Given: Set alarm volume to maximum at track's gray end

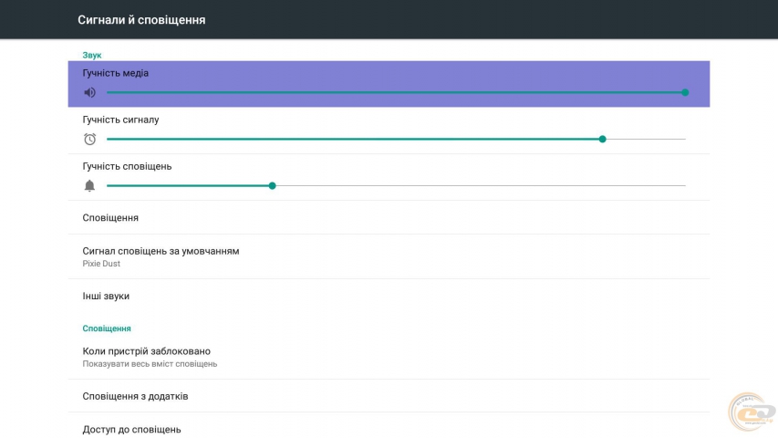Looking at the screenshot, I should pos(684,139).
